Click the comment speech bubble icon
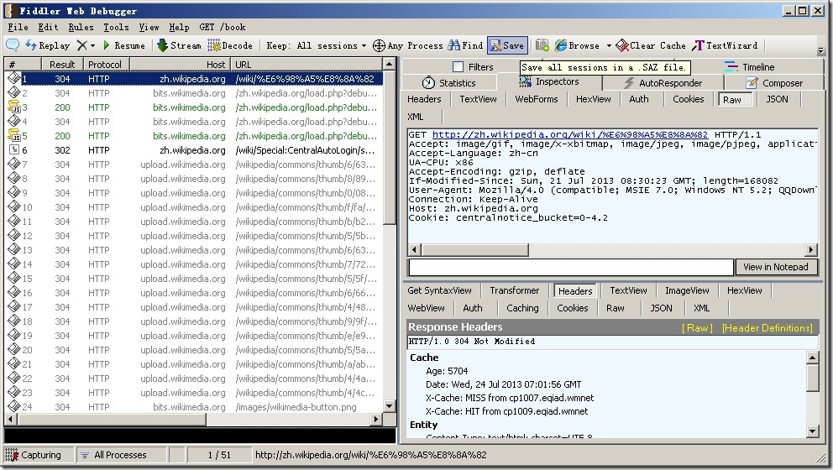 click(13, 45)
